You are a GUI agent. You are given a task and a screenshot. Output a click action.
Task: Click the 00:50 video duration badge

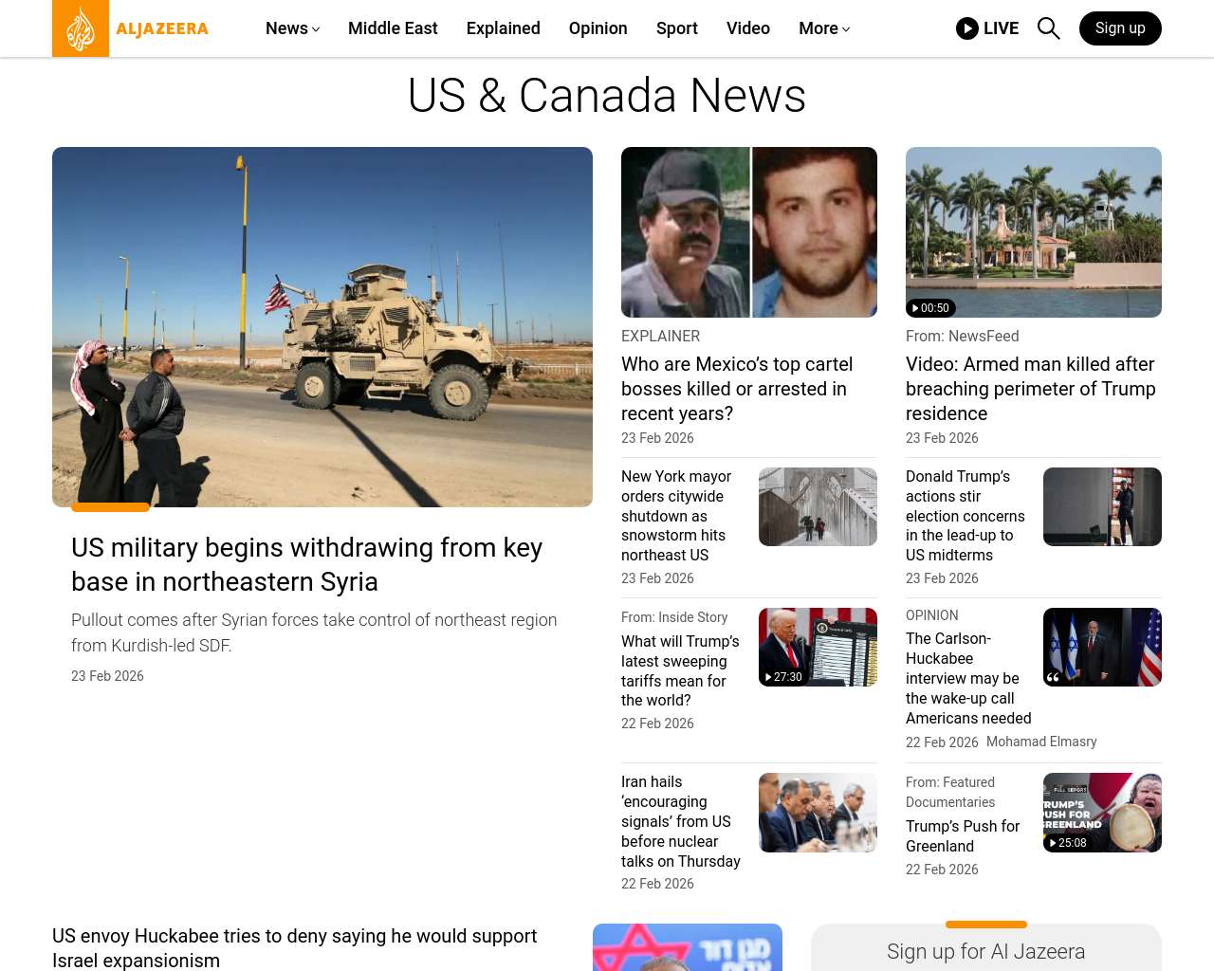930,308
